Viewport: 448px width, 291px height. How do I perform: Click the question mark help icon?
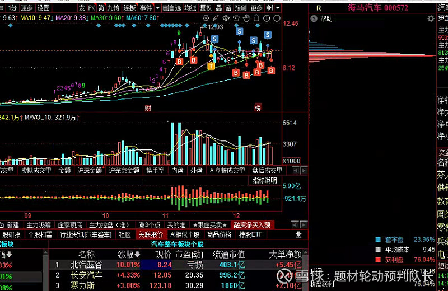[x=314, y=19]
